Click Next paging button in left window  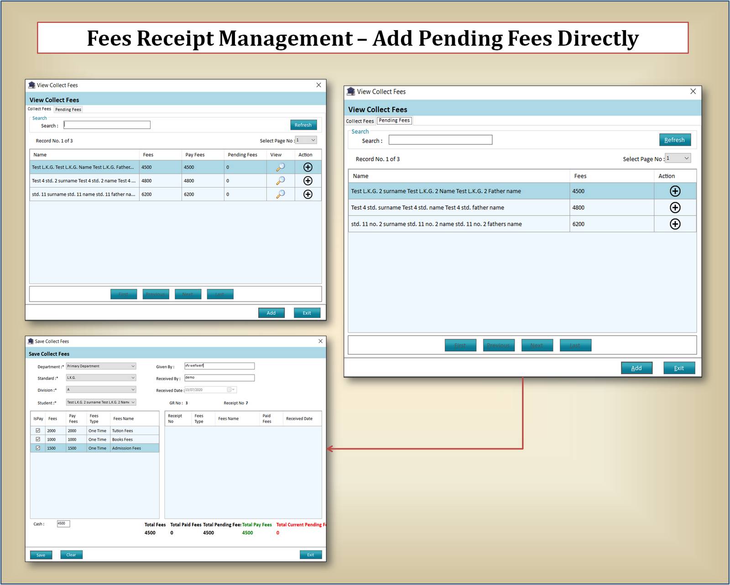(x=188, y=294)
